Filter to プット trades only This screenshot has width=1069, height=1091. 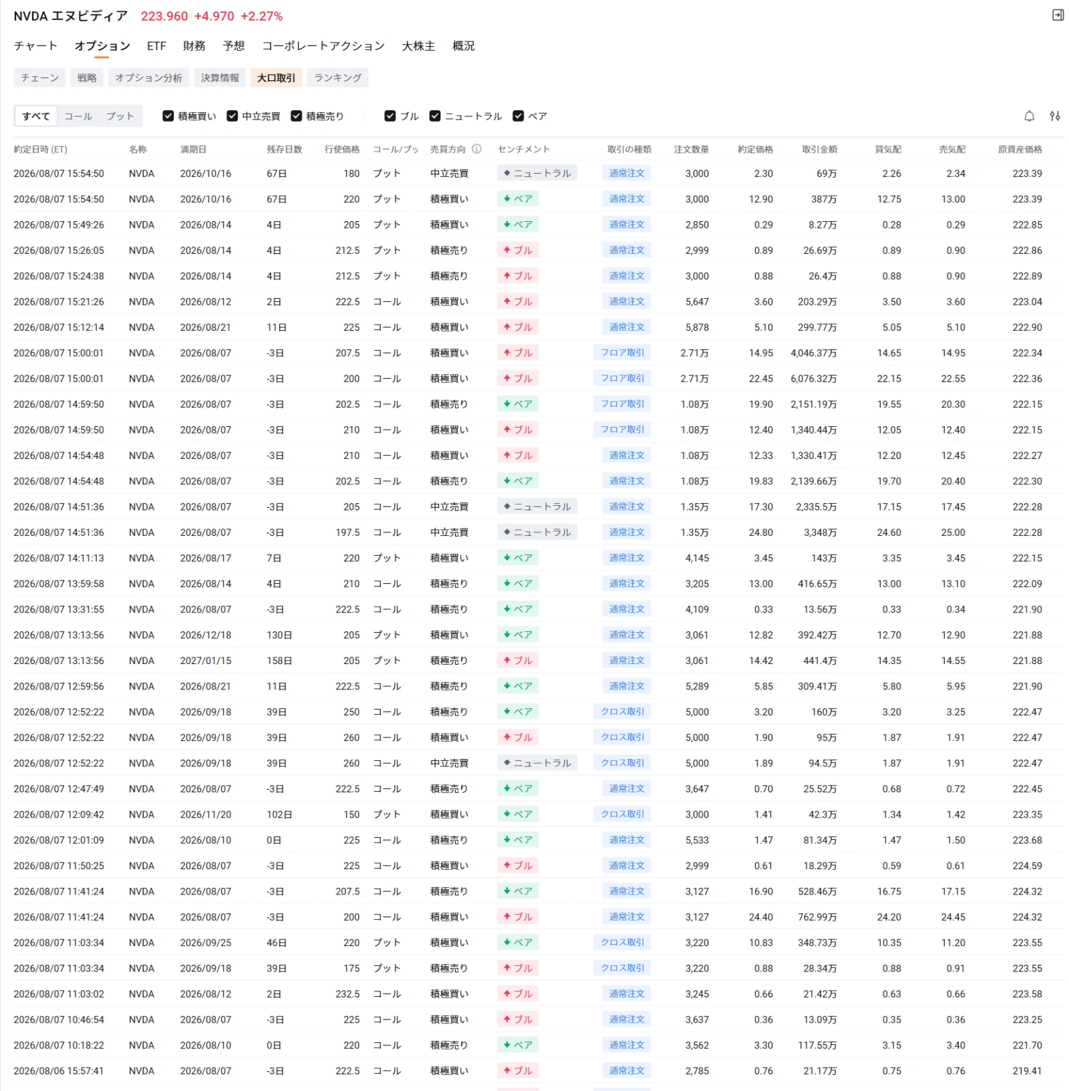point(120,116)
